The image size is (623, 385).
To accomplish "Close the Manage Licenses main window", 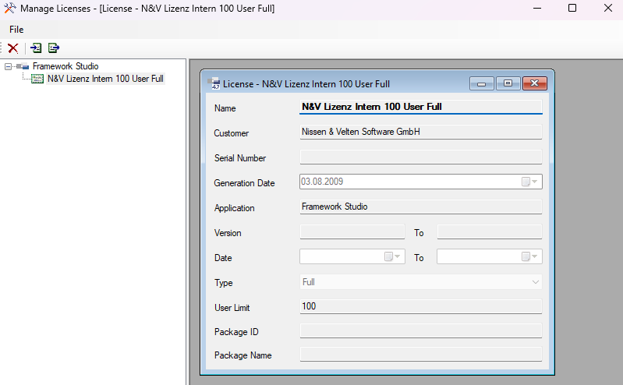I will click(608, 9).
